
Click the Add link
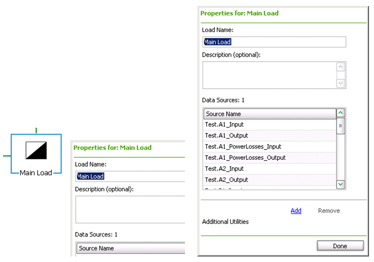(296, 211)
